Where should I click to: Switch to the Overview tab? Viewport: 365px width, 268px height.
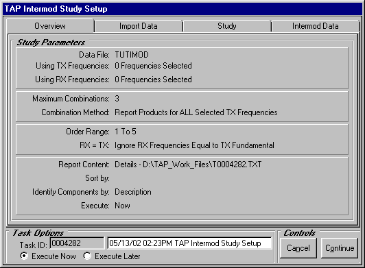click(x=50, y=26)
